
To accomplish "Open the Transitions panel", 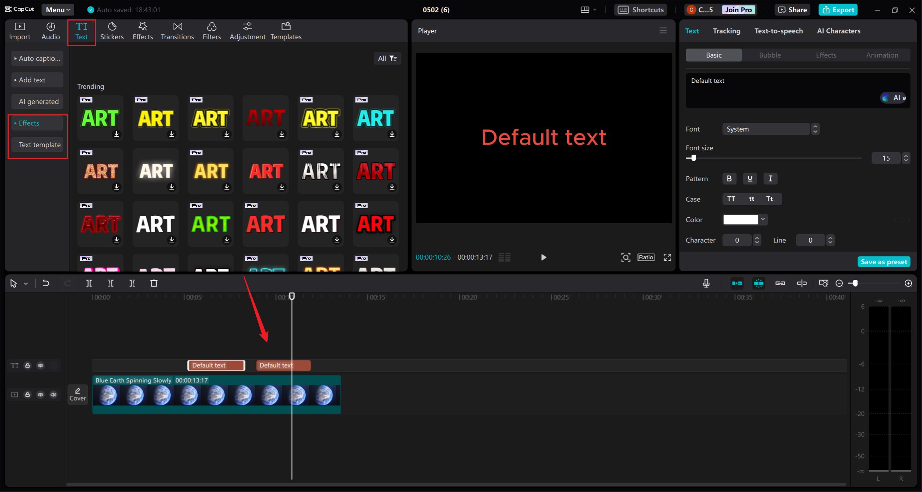I will click(177, 31).
